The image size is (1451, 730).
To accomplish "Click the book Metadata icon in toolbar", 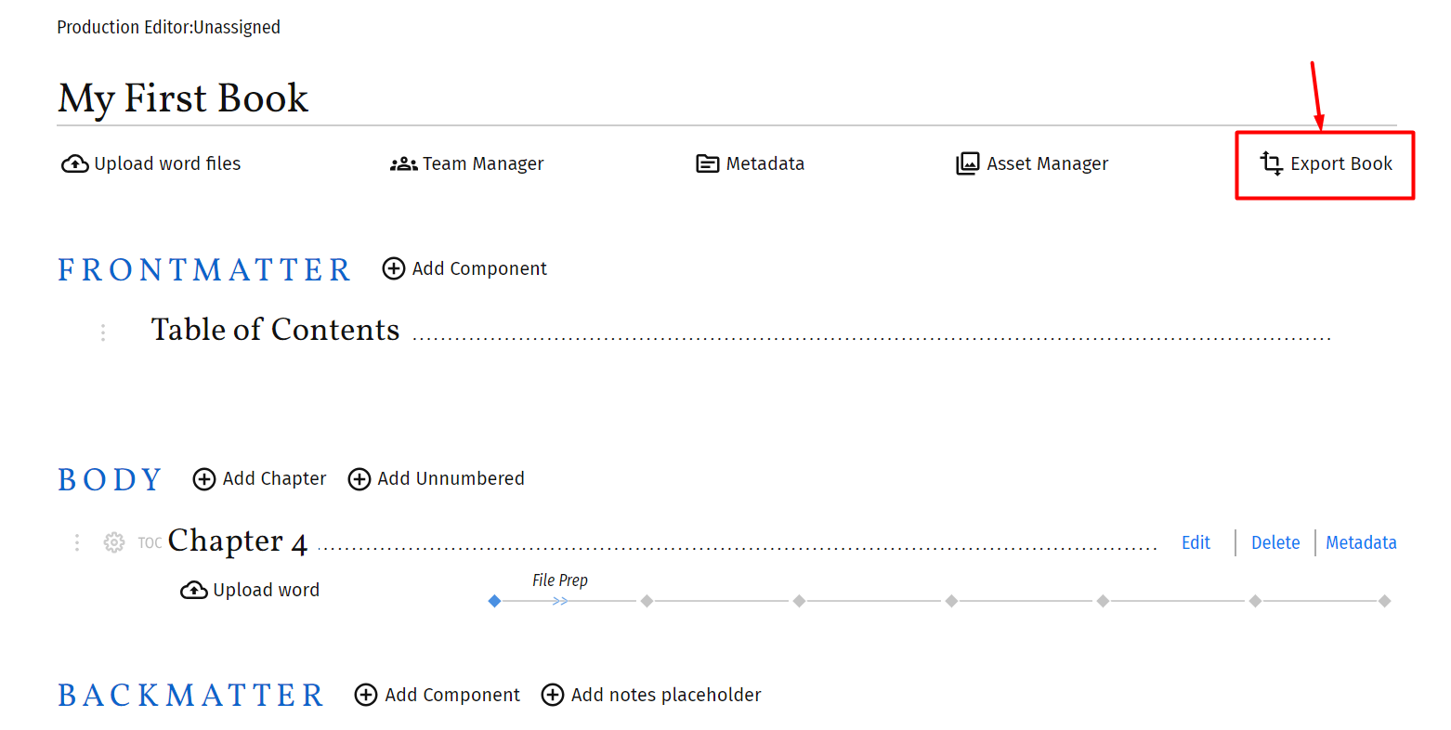I will (708, 164).
